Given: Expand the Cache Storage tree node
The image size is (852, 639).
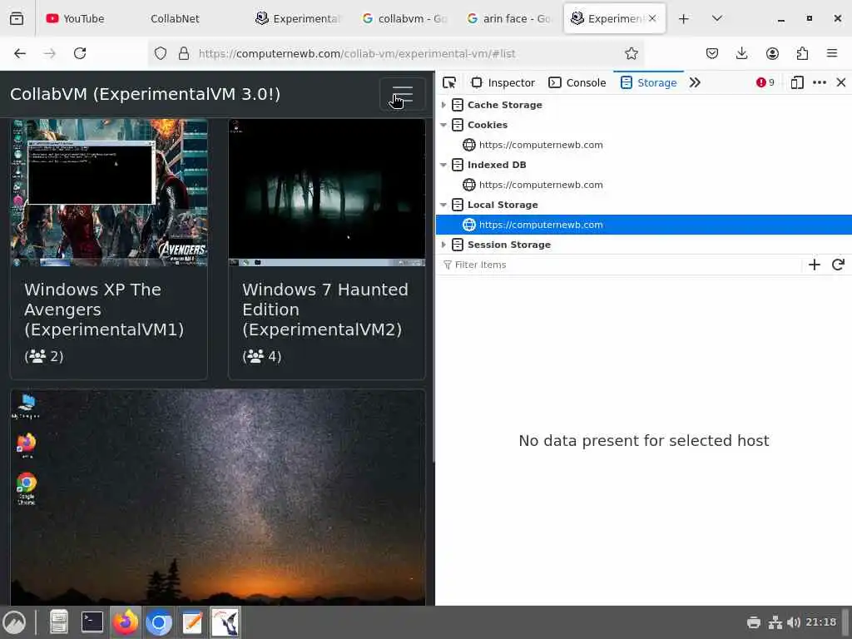Looking at the screenshot, I should [443, 105].
